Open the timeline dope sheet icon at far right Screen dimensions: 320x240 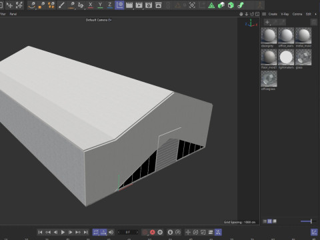[314, 232]
